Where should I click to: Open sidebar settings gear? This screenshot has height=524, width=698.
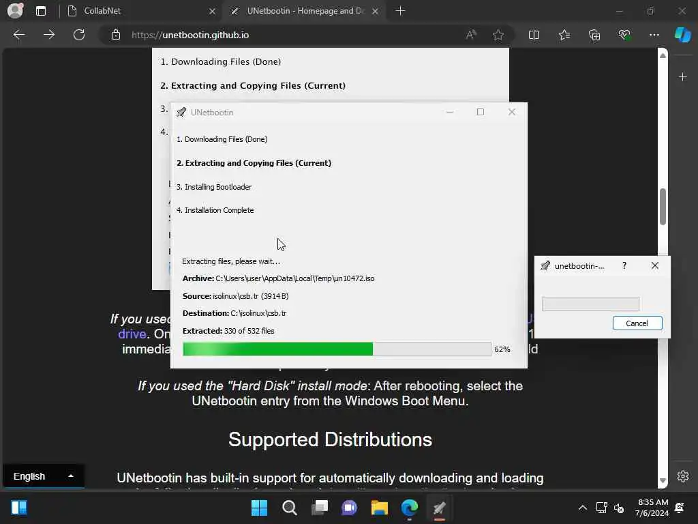coord(683,476)
